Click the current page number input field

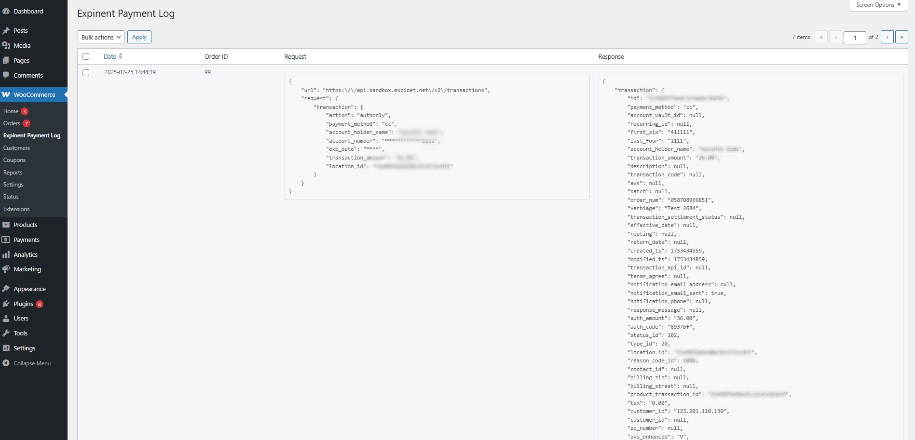click(855, 38)
